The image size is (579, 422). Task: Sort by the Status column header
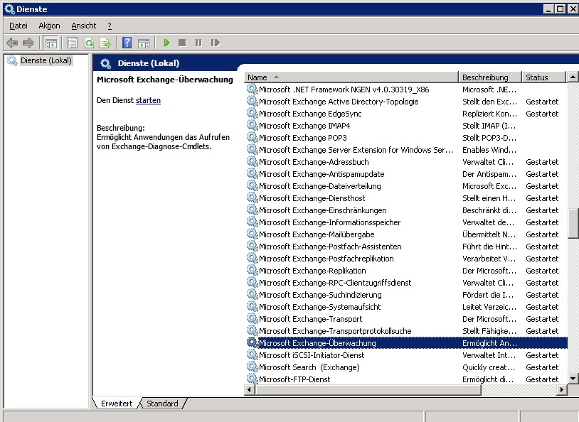[543, 77]
